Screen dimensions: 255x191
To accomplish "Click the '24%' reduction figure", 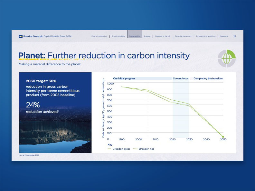I will 33,105.
